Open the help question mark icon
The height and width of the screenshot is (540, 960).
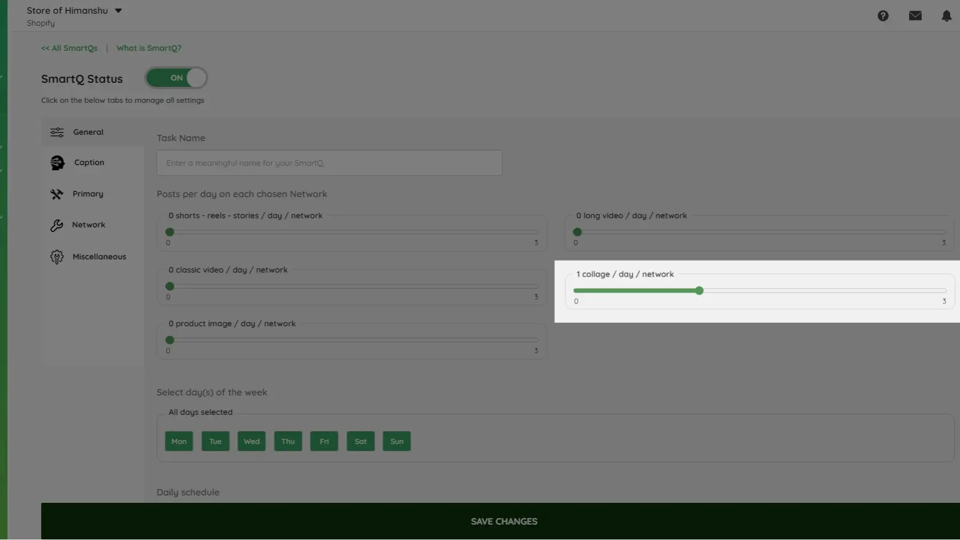pos(883,16)
